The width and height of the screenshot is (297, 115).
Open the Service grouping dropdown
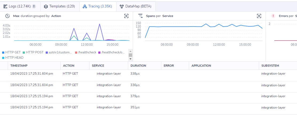[168, 16]
